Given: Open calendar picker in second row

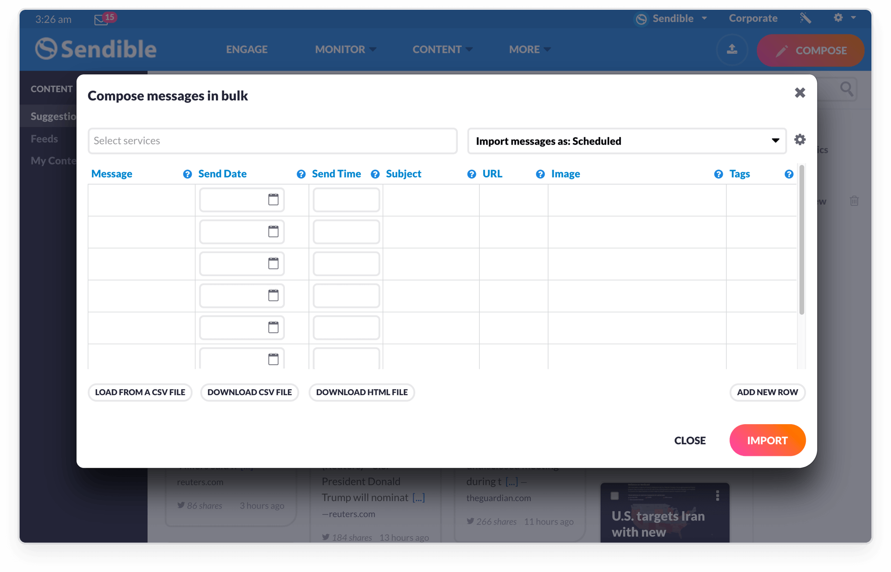Looking at the screenshot, I should point(273,231).
